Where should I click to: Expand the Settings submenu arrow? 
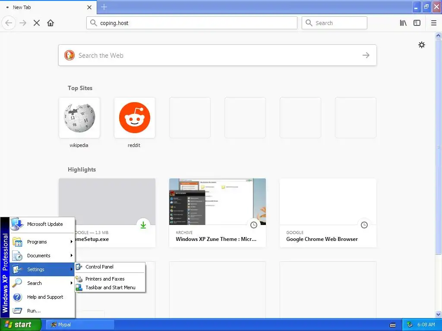(x=72, y=269)
